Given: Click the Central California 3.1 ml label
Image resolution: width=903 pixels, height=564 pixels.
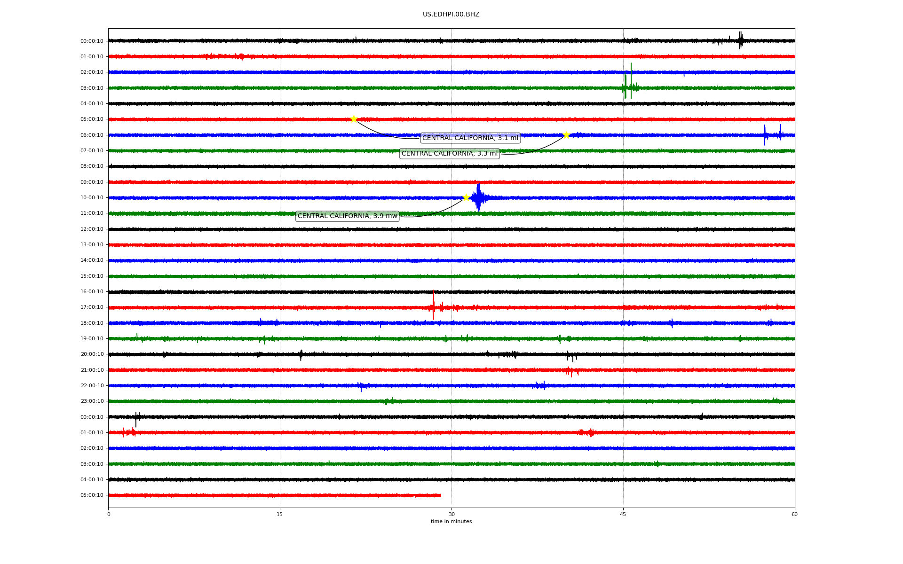Looking at the screenshot, I should coord(470,138).
